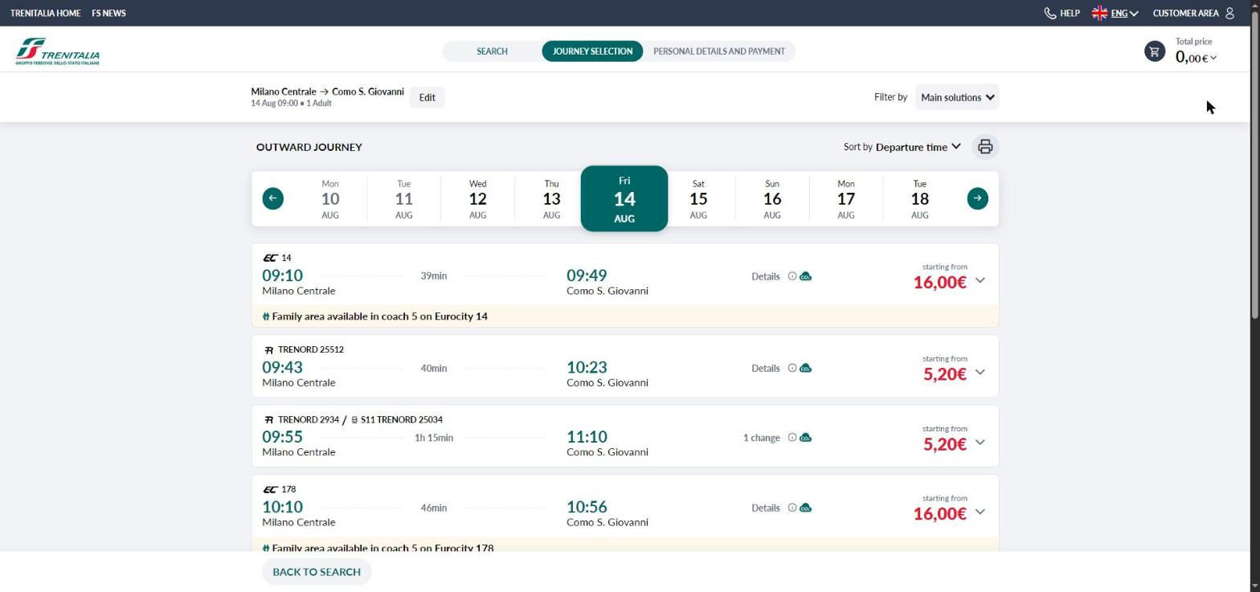Open Sort by Departure time dropdown
Screen dimensions: 1260x592
click(x=918, y=147)
